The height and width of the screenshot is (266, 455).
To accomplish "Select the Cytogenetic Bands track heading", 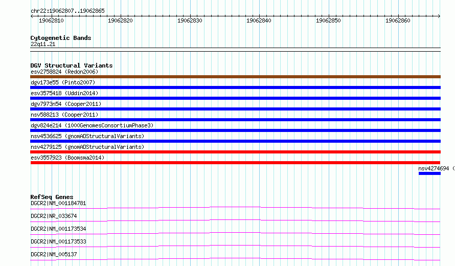I will click(61, 38).
